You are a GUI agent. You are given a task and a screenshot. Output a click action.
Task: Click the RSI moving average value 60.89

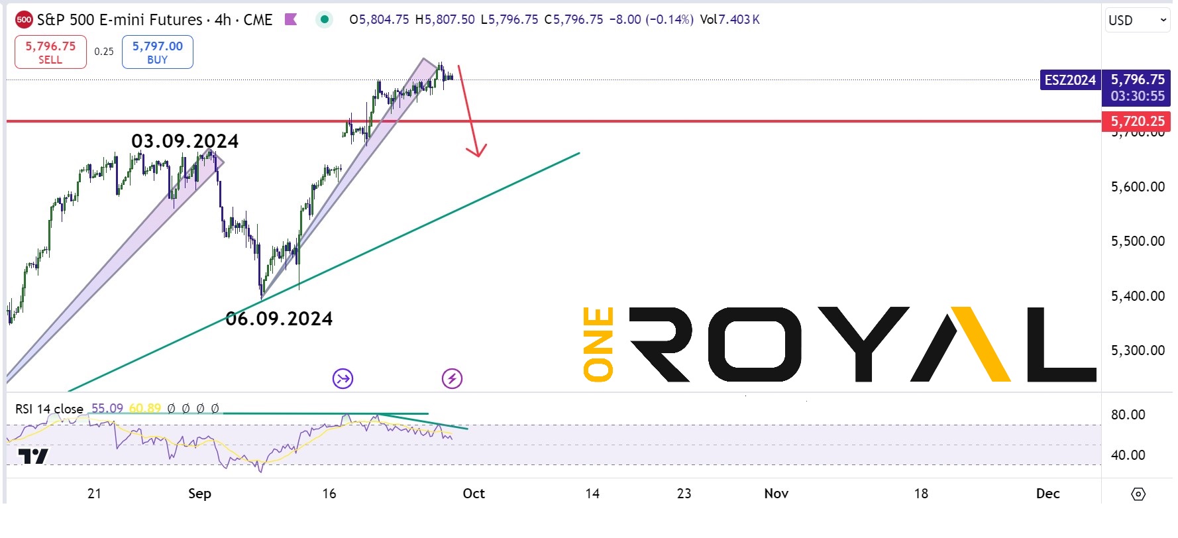pos(145,408)
